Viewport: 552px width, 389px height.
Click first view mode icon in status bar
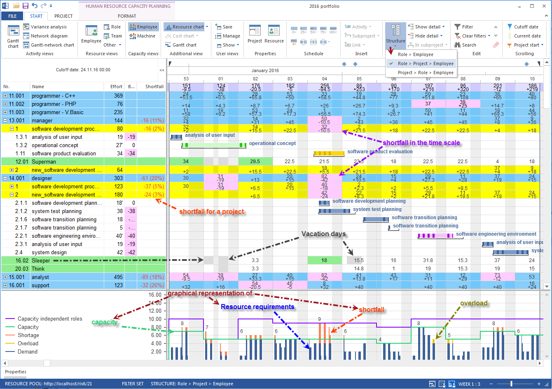(x=432, y=384)
